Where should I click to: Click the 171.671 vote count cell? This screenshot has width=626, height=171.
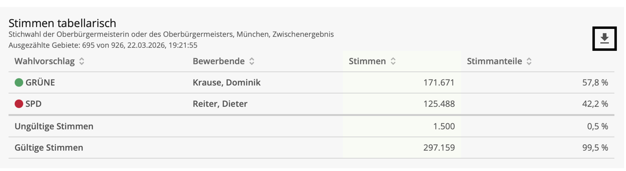pyautogui.click(x=439, y=82)
